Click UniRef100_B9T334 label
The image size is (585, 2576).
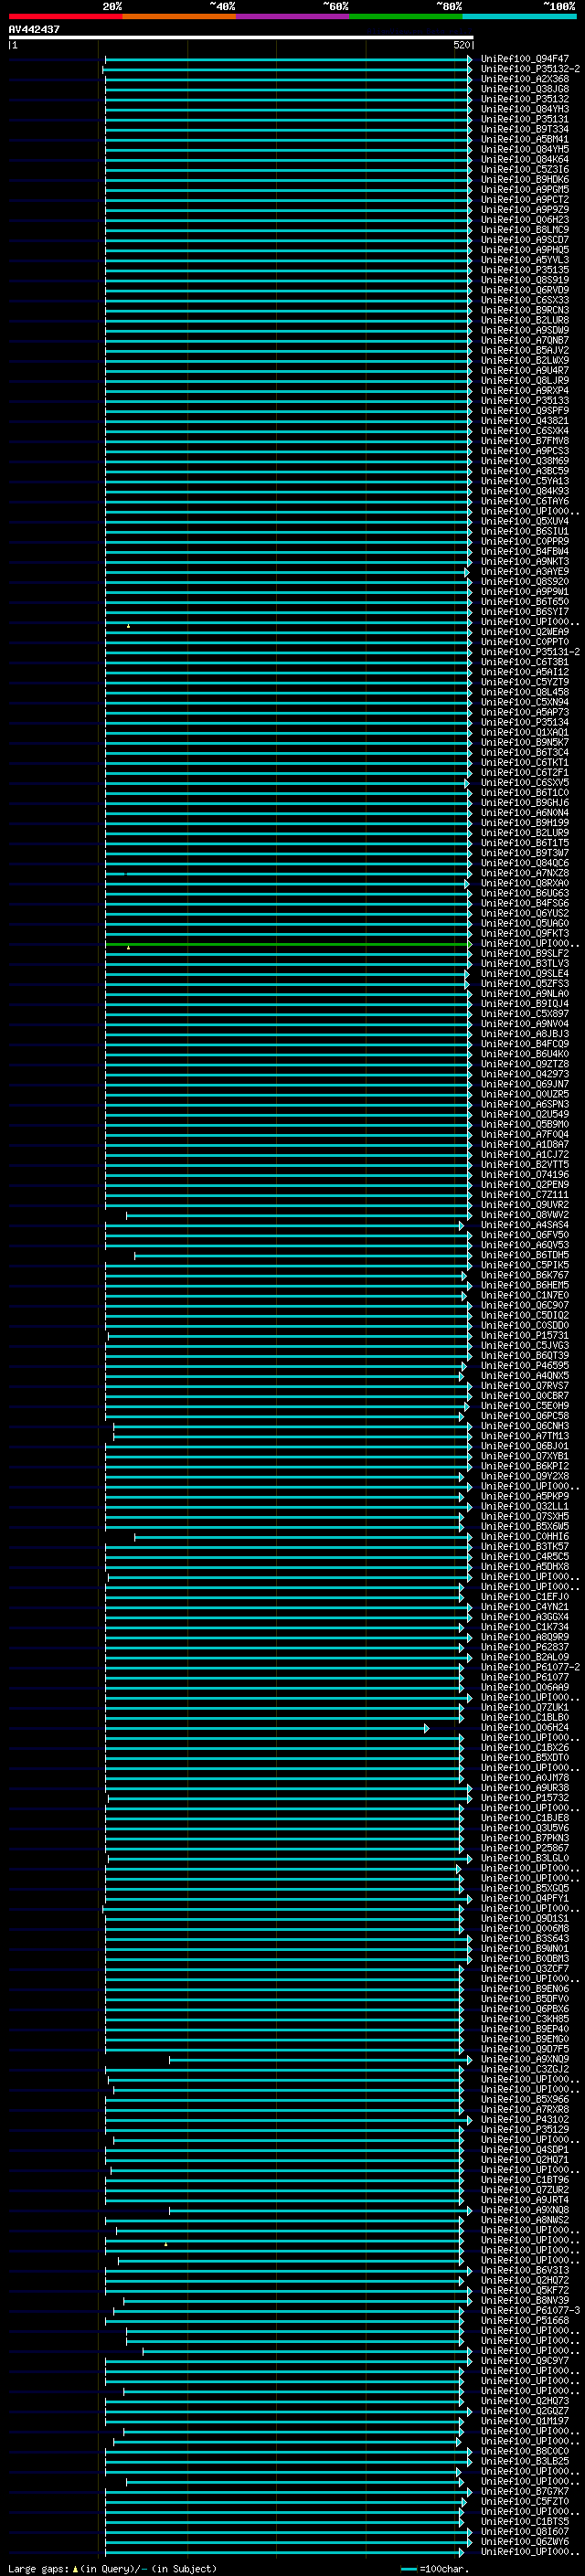[525, 129]
